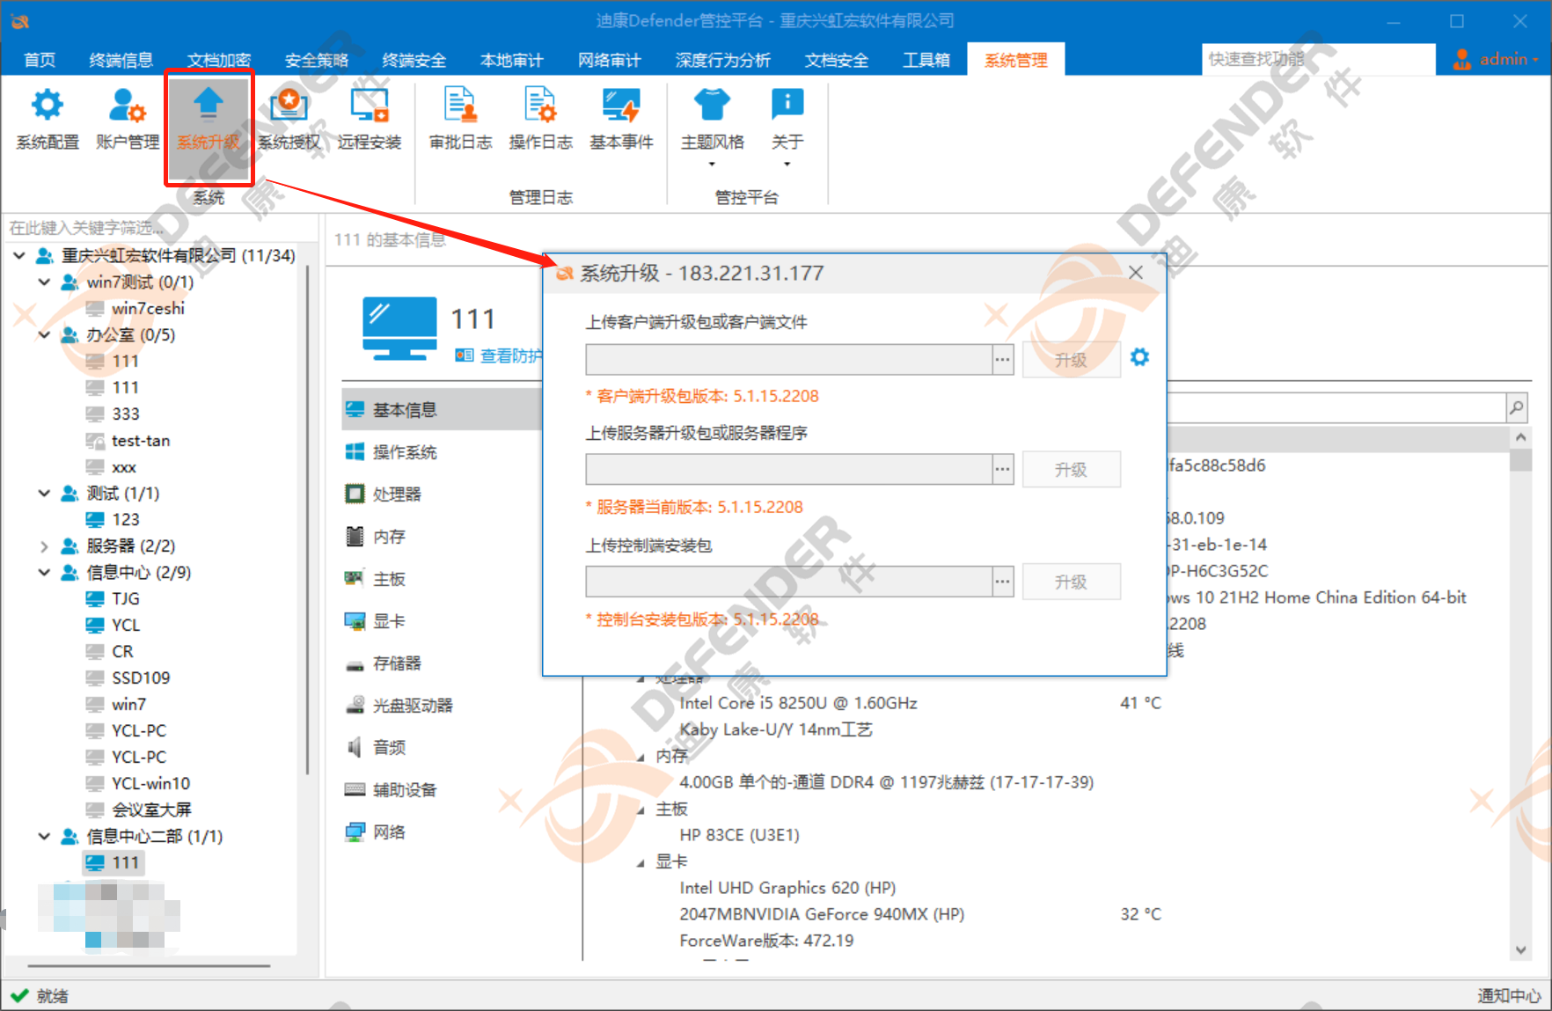Screen dimensions: 1552x1011
Task: Launch 远程安装 remote install tool
Action: tap(369, 118)
